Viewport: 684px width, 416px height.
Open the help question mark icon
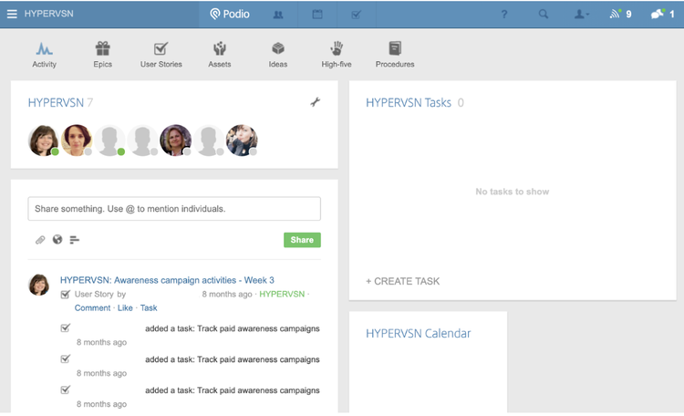click(503, 15)
